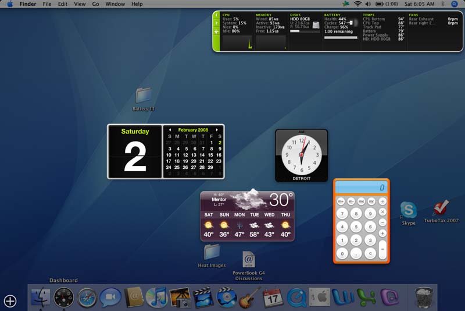Click Mentor city name in weather widget

coord(219,199)
